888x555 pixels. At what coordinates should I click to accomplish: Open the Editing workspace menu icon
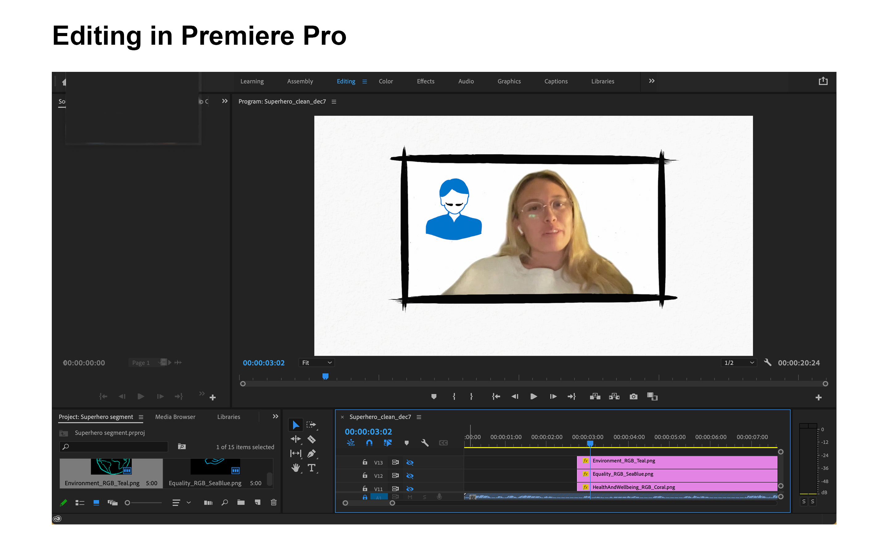tap(364, 81)
